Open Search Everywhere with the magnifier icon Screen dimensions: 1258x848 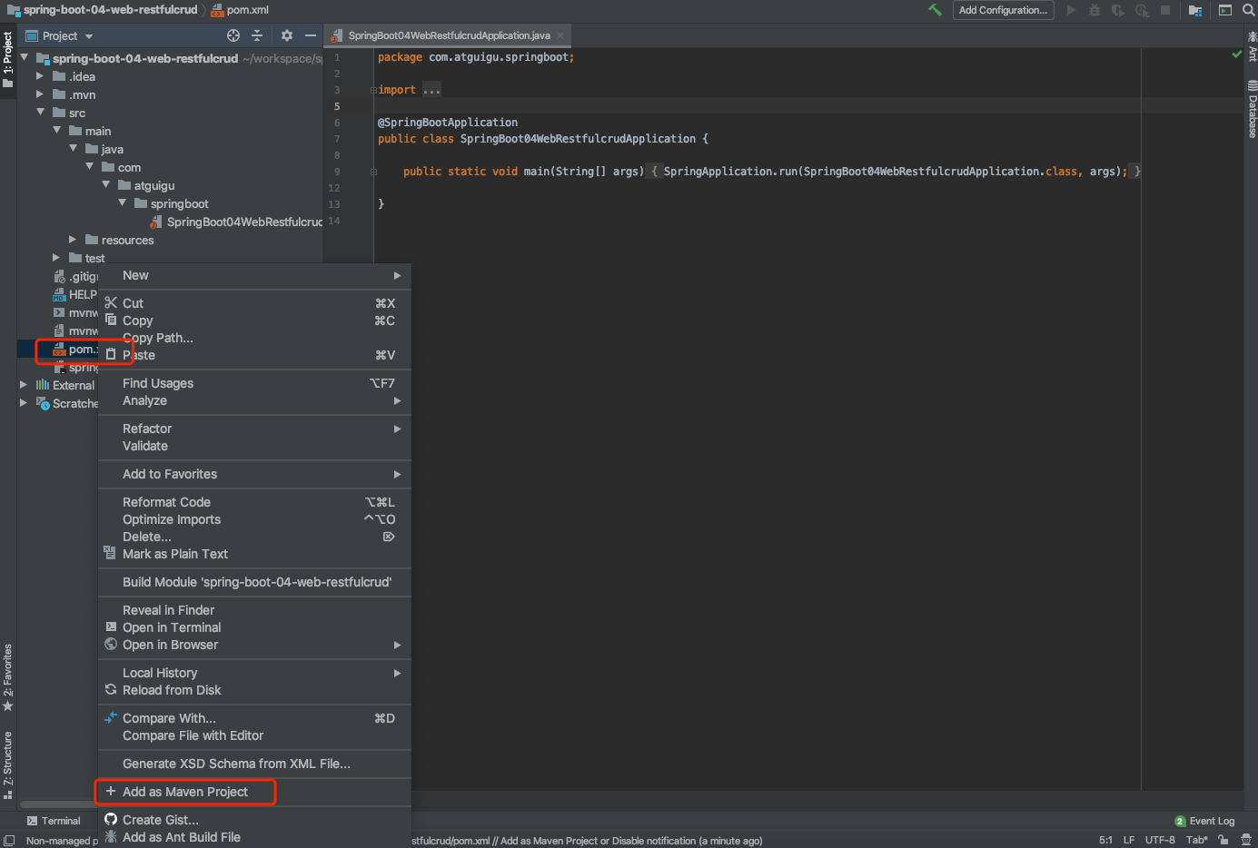1248,10
